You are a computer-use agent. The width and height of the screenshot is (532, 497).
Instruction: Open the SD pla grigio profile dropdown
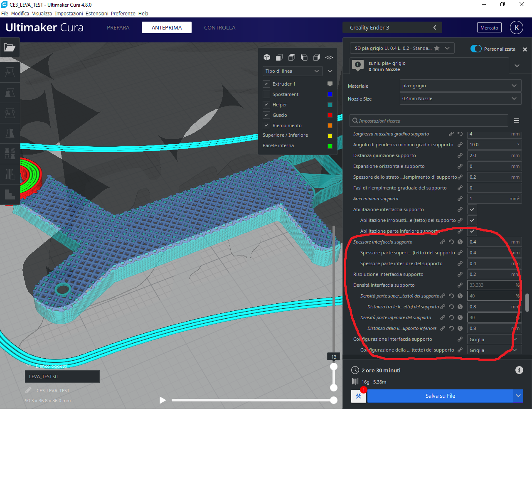click(402, 48)
